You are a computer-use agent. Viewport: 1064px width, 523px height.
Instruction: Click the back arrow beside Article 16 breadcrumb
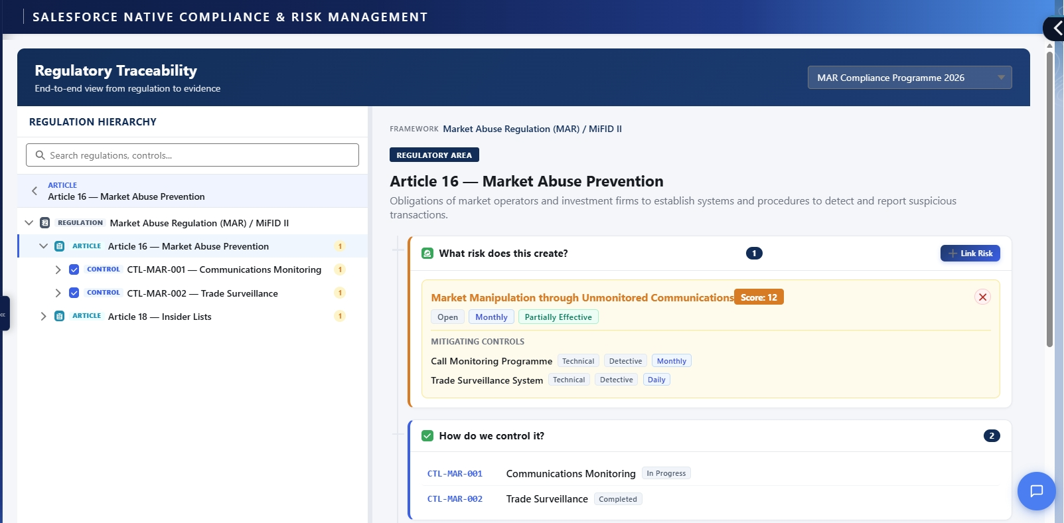(x=35, y=191)
